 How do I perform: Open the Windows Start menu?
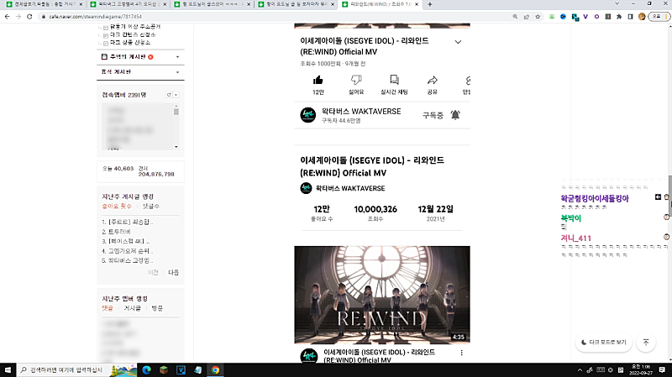pos(8,369)
